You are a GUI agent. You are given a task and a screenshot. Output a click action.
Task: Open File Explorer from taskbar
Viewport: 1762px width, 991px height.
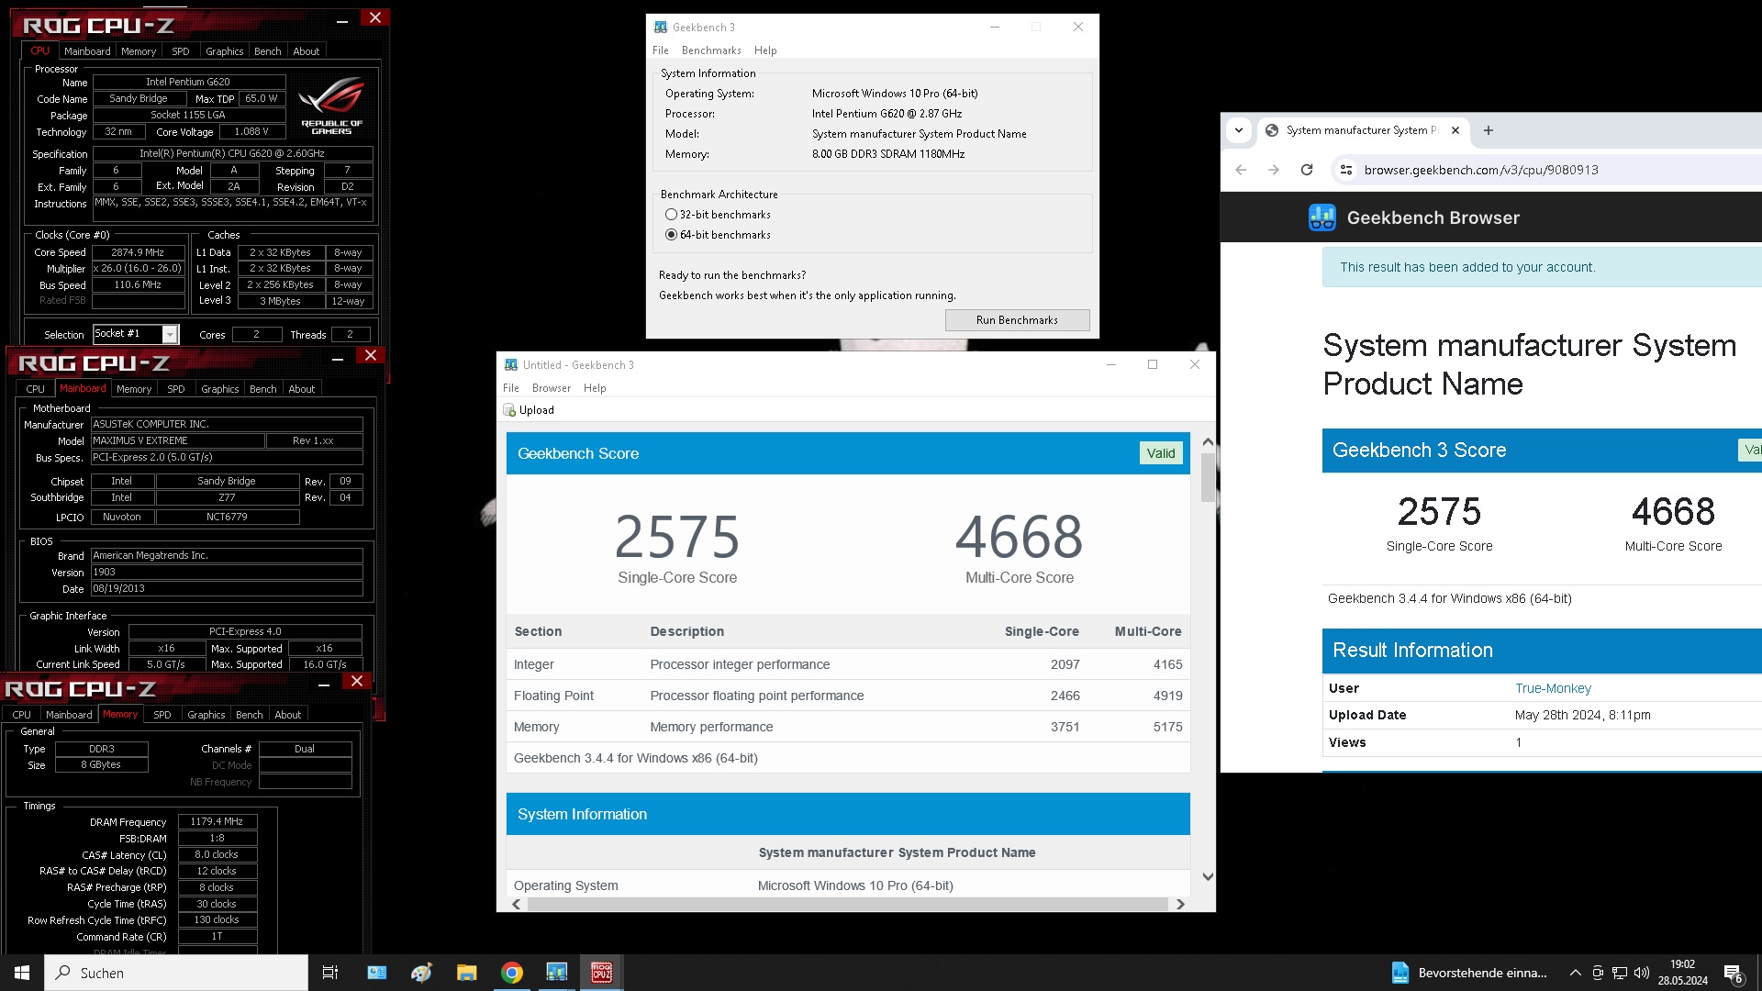[x=467, y=973]
